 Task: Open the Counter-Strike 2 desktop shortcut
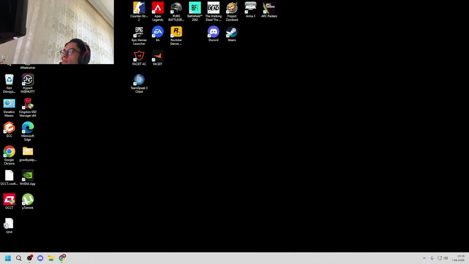pyautogui.click(x=139, y=11)
